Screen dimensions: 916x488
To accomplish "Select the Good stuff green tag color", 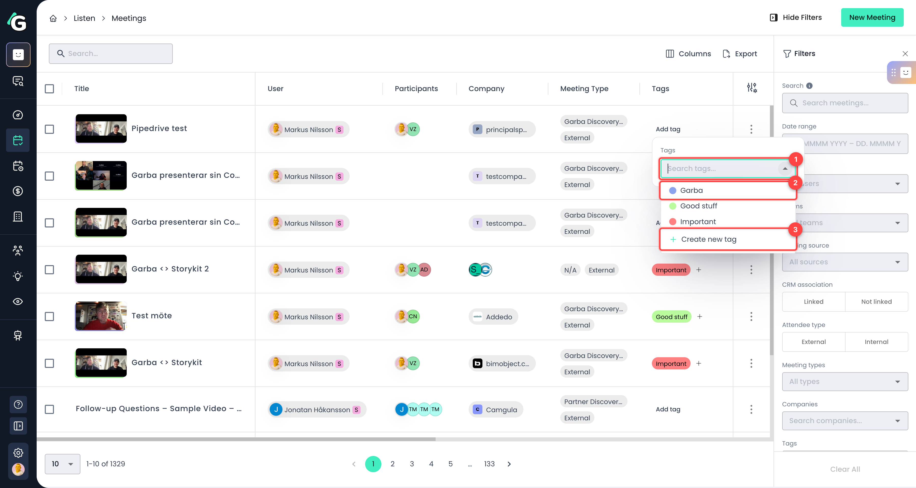I will click(x=672, y=206).
